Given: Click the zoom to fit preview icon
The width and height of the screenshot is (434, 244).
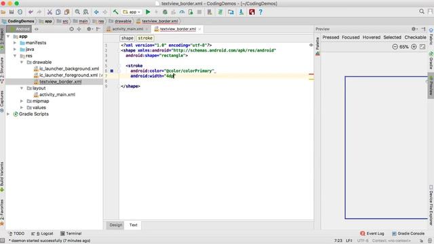Looking at the screenshot, I should pos(422,47).
